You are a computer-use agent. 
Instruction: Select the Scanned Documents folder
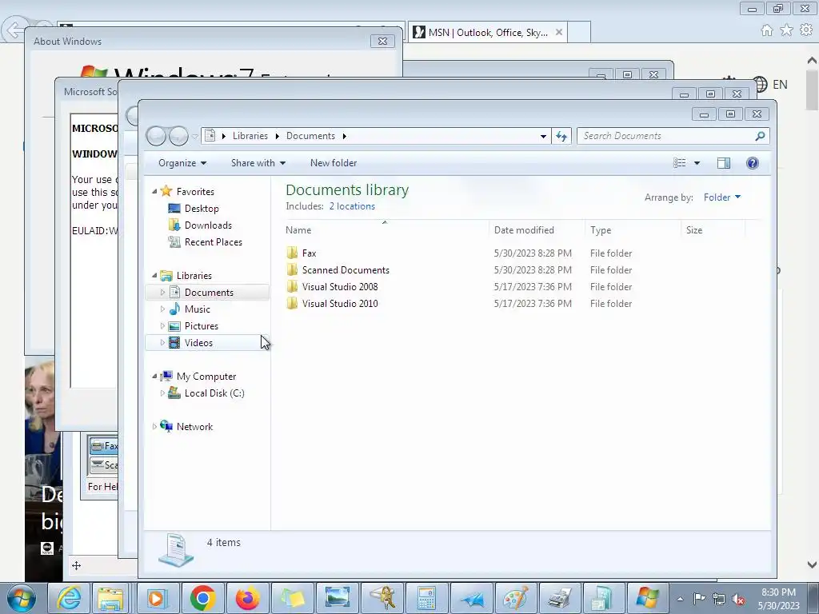tap(338, 270)
